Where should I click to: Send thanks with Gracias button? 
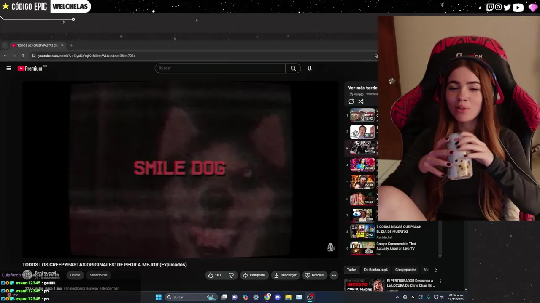point(314,275)
